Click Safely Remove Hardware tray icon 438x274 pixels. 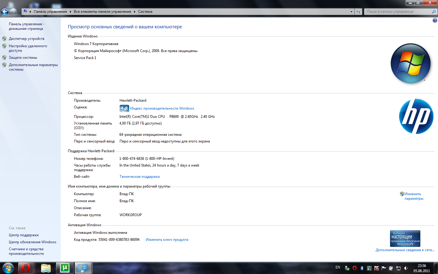[347, 268]
